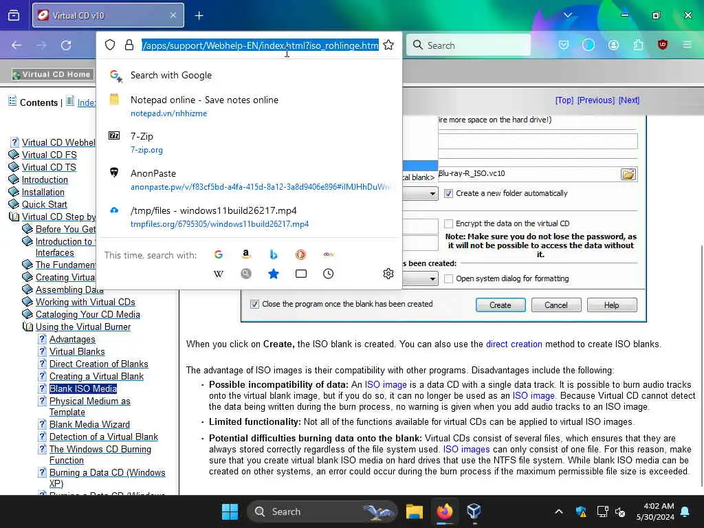704x528 pixels.
Task: Search this time with Amazon icon
Action: (245, 254)
